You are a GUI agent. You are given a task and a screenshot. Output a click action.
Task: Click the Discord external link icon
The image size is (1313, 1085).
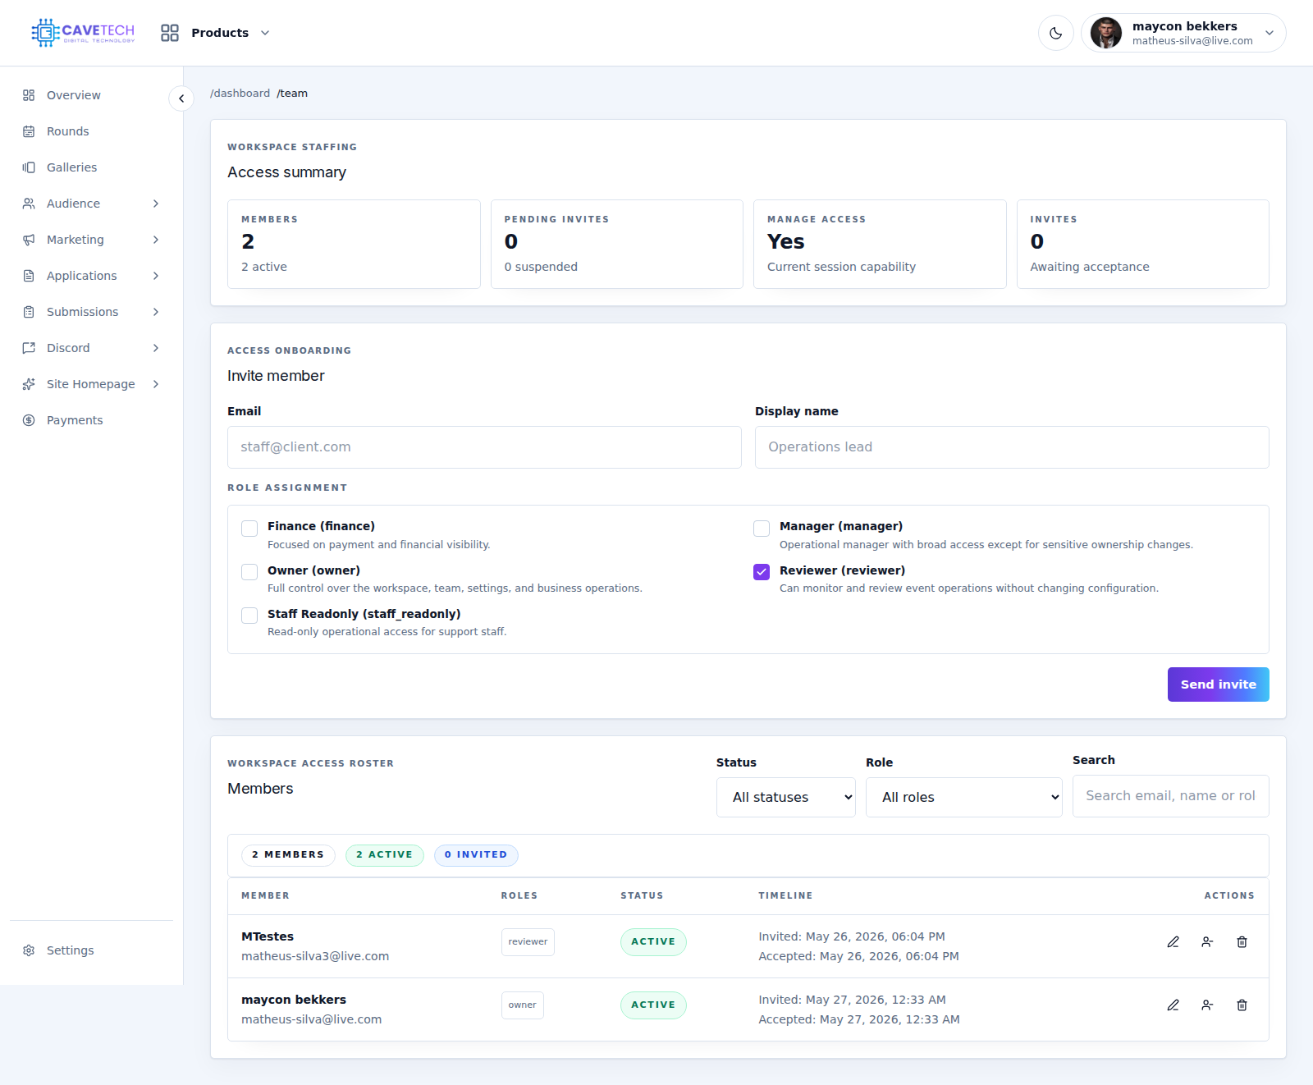29,348
